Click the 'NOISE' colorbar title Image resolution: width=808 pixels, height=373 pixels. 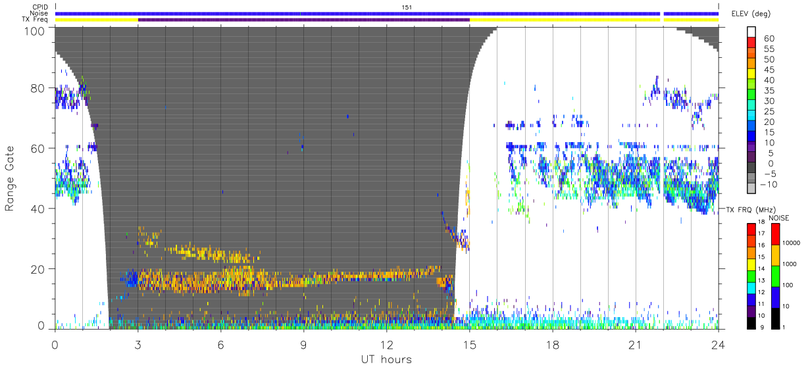coord(778,218)
